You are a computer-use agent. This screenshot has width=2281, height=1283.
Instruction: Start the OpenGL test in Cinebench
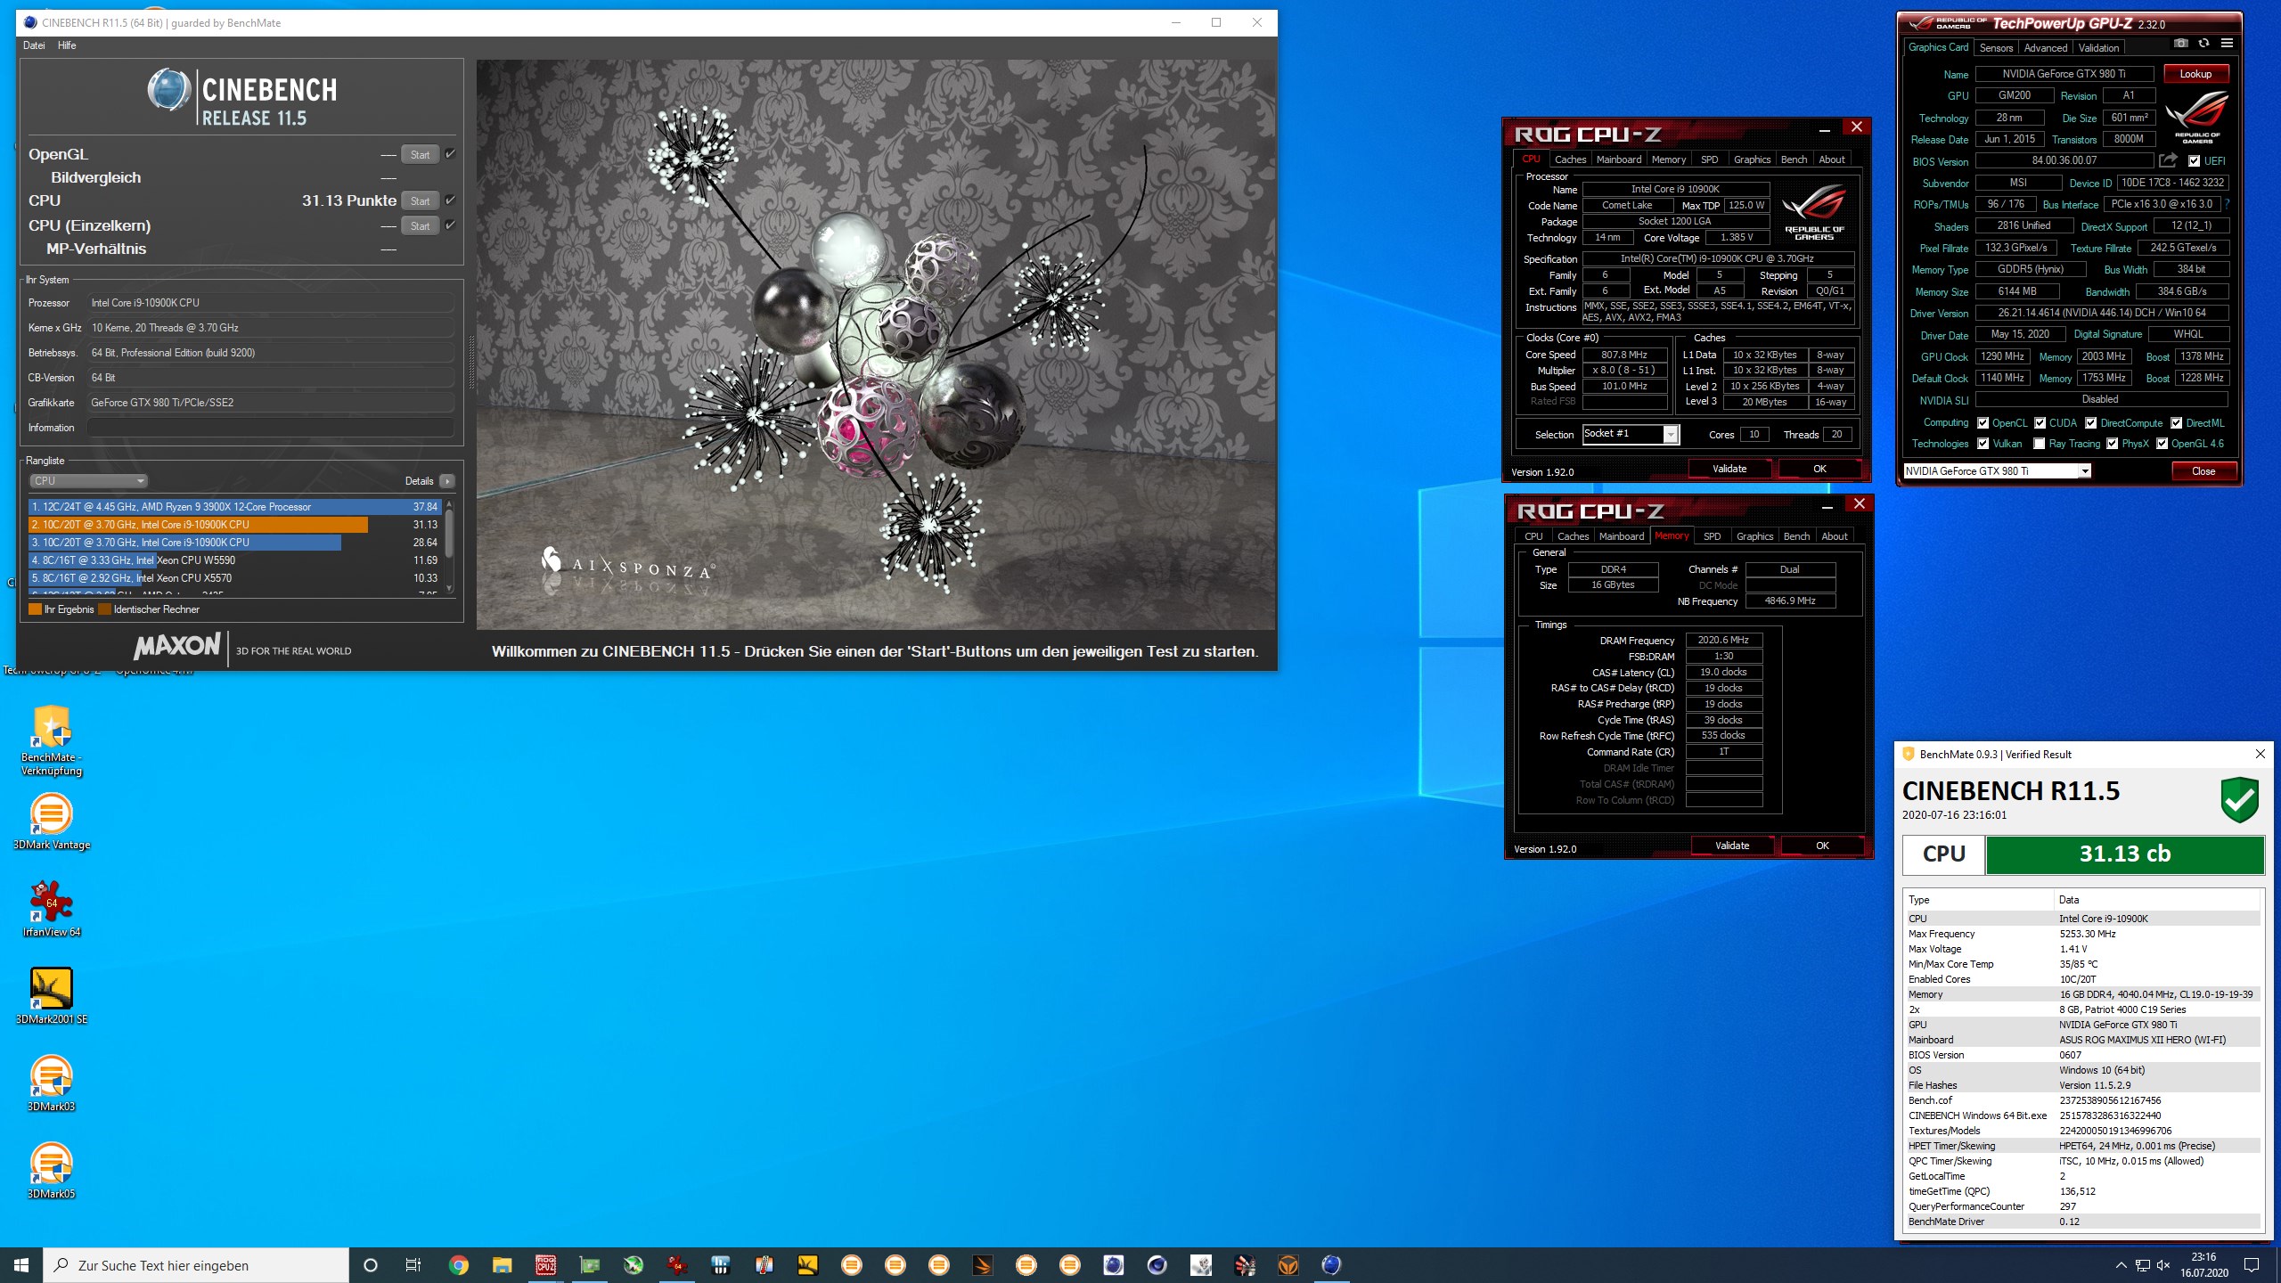coord(420,154)
